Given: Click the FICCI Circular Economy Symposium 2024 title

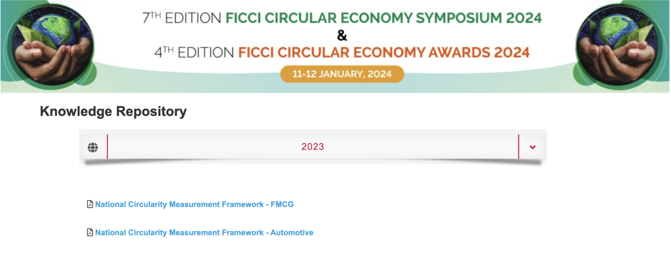Looking at the screenshot, I should 342,18.
